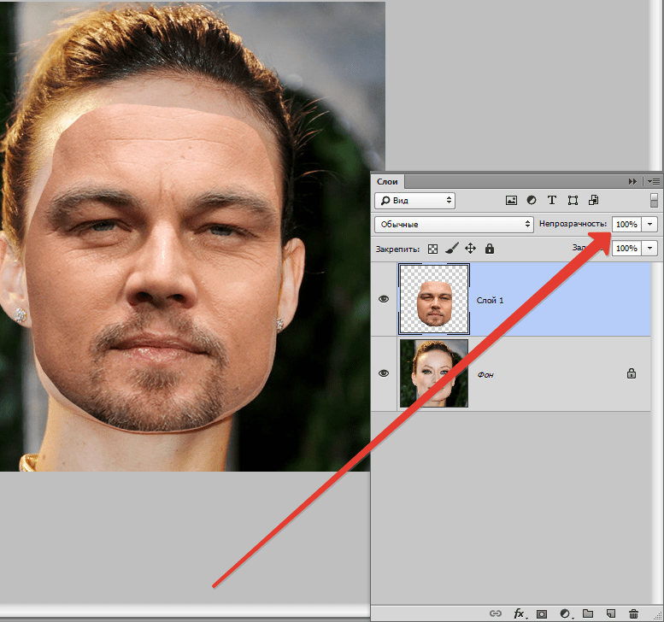Click the Слой 1 layer thumbnail
The width and height of the screenshot is (664, 622).
tap(434, 300)
